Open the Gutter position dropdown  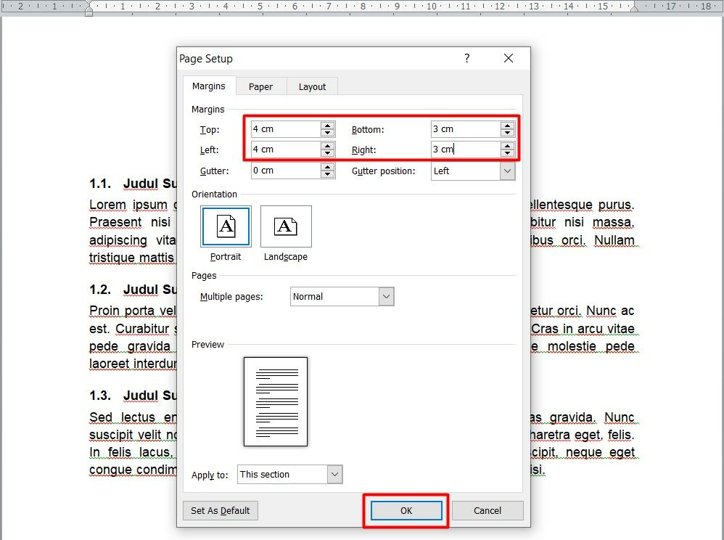(x=507, y=171)
